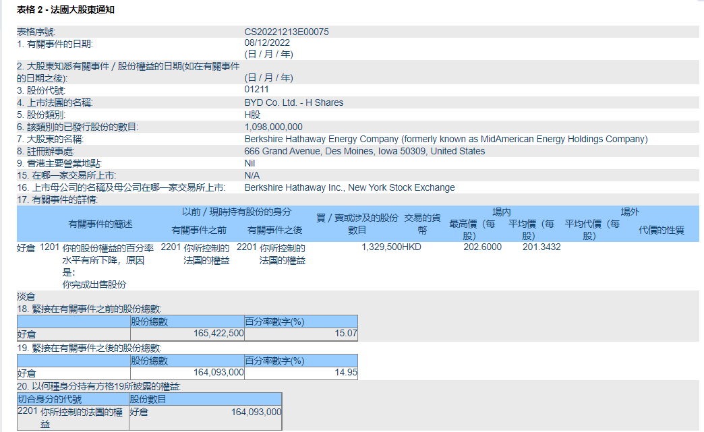
Task: Click currency HKD
Action: tap(412, 247)
